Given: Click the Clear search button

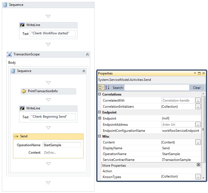Looking at the screenshot, I should pyautogui.click(x=197, y=88).
